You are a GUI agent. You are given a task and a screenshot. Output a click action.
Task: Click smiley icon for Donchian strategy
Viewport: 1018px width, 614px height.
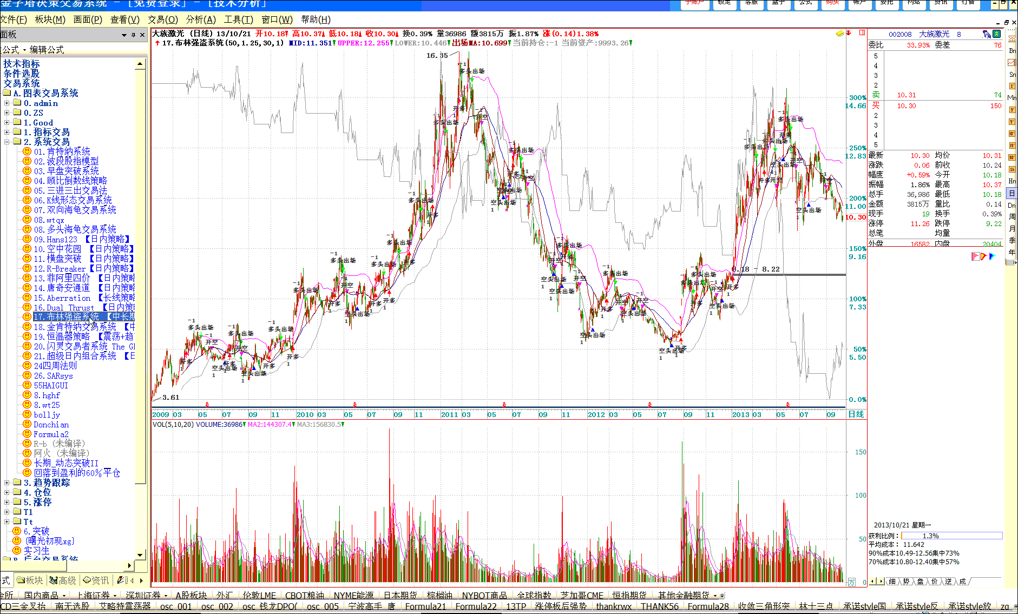27,424
